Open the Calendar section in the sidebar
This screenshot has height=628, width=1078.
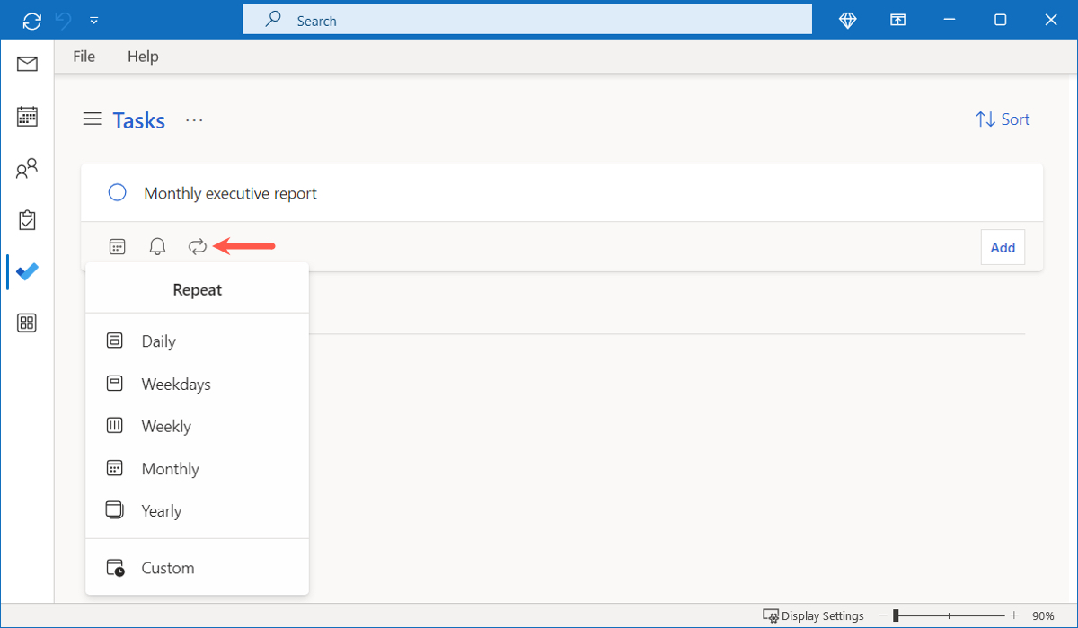26,116
